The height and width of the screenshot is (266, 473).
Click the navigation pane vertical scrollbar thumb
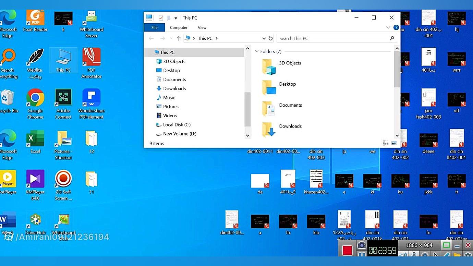(247, 109)
